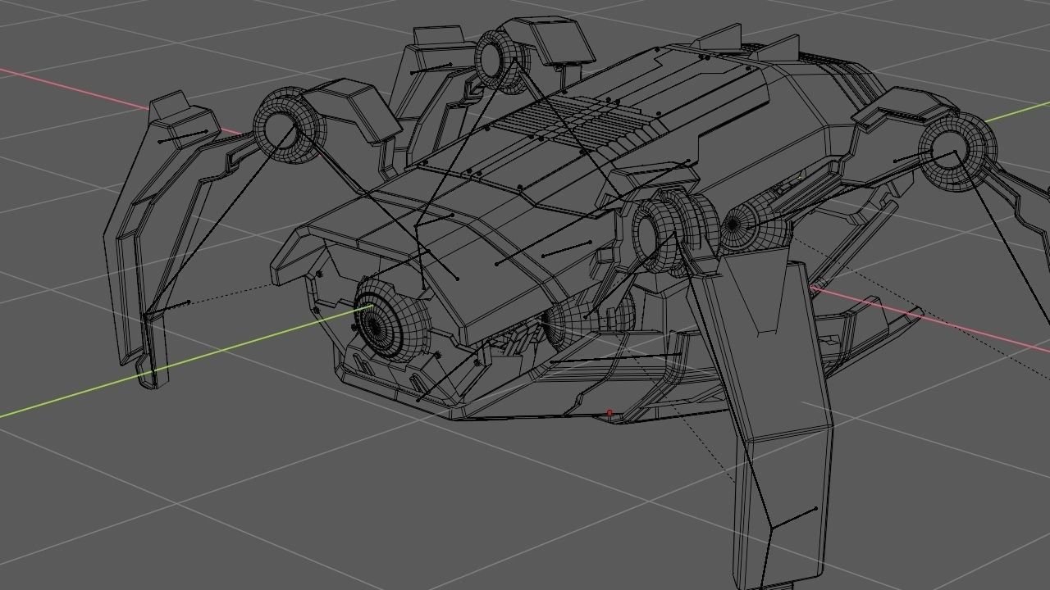Select the red 3D cursor marker under the body
Screen dimensions: 1050x590
(609, 414)
